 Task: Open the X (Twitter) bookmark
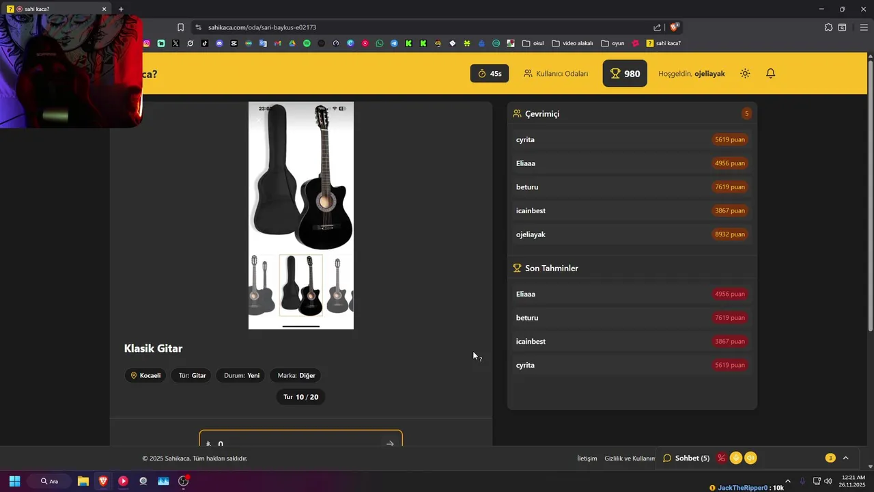[x=175, y=43]
